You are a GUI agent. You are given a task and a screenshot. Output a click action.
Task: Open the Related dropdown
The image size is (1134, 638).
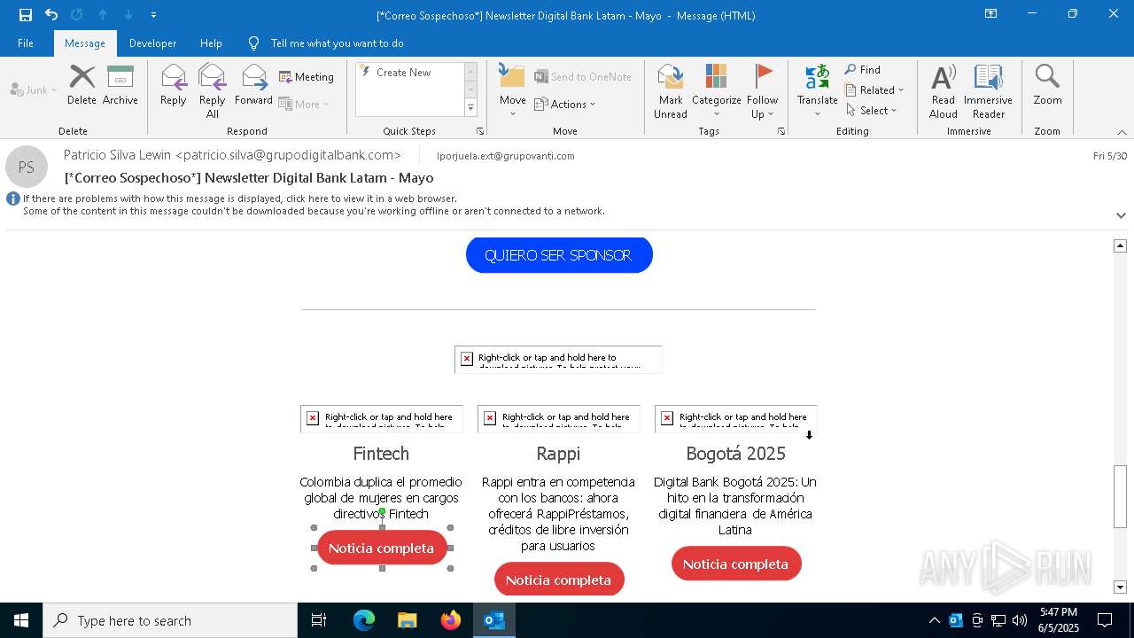(874, 89)
